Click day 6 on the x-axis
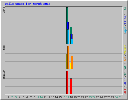The width and height of the screenshot is (128, 100). click(x=27, y=97)
